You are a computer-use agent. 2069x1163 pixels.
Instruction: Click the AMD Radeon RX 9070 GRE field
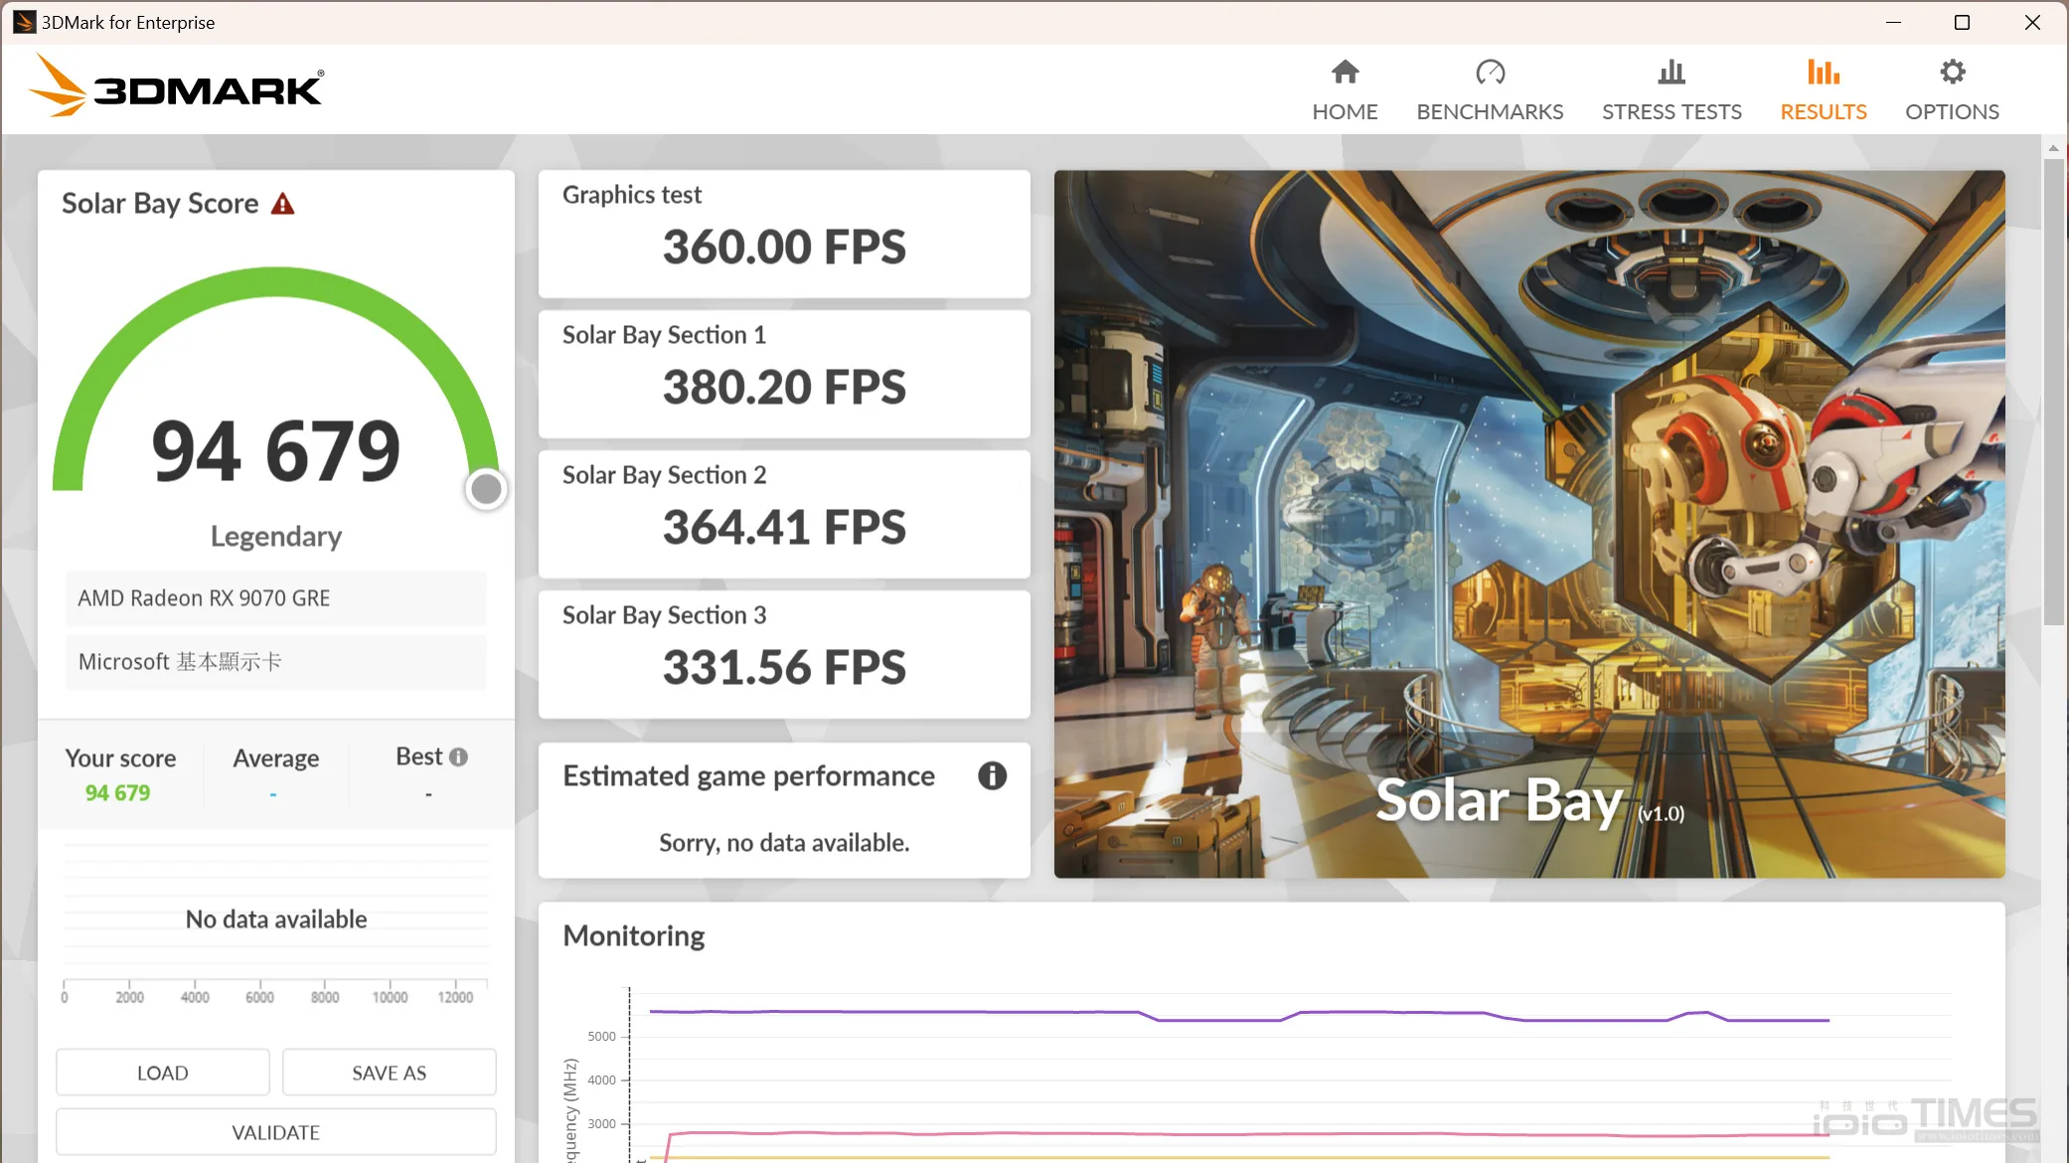click(276, 598)
